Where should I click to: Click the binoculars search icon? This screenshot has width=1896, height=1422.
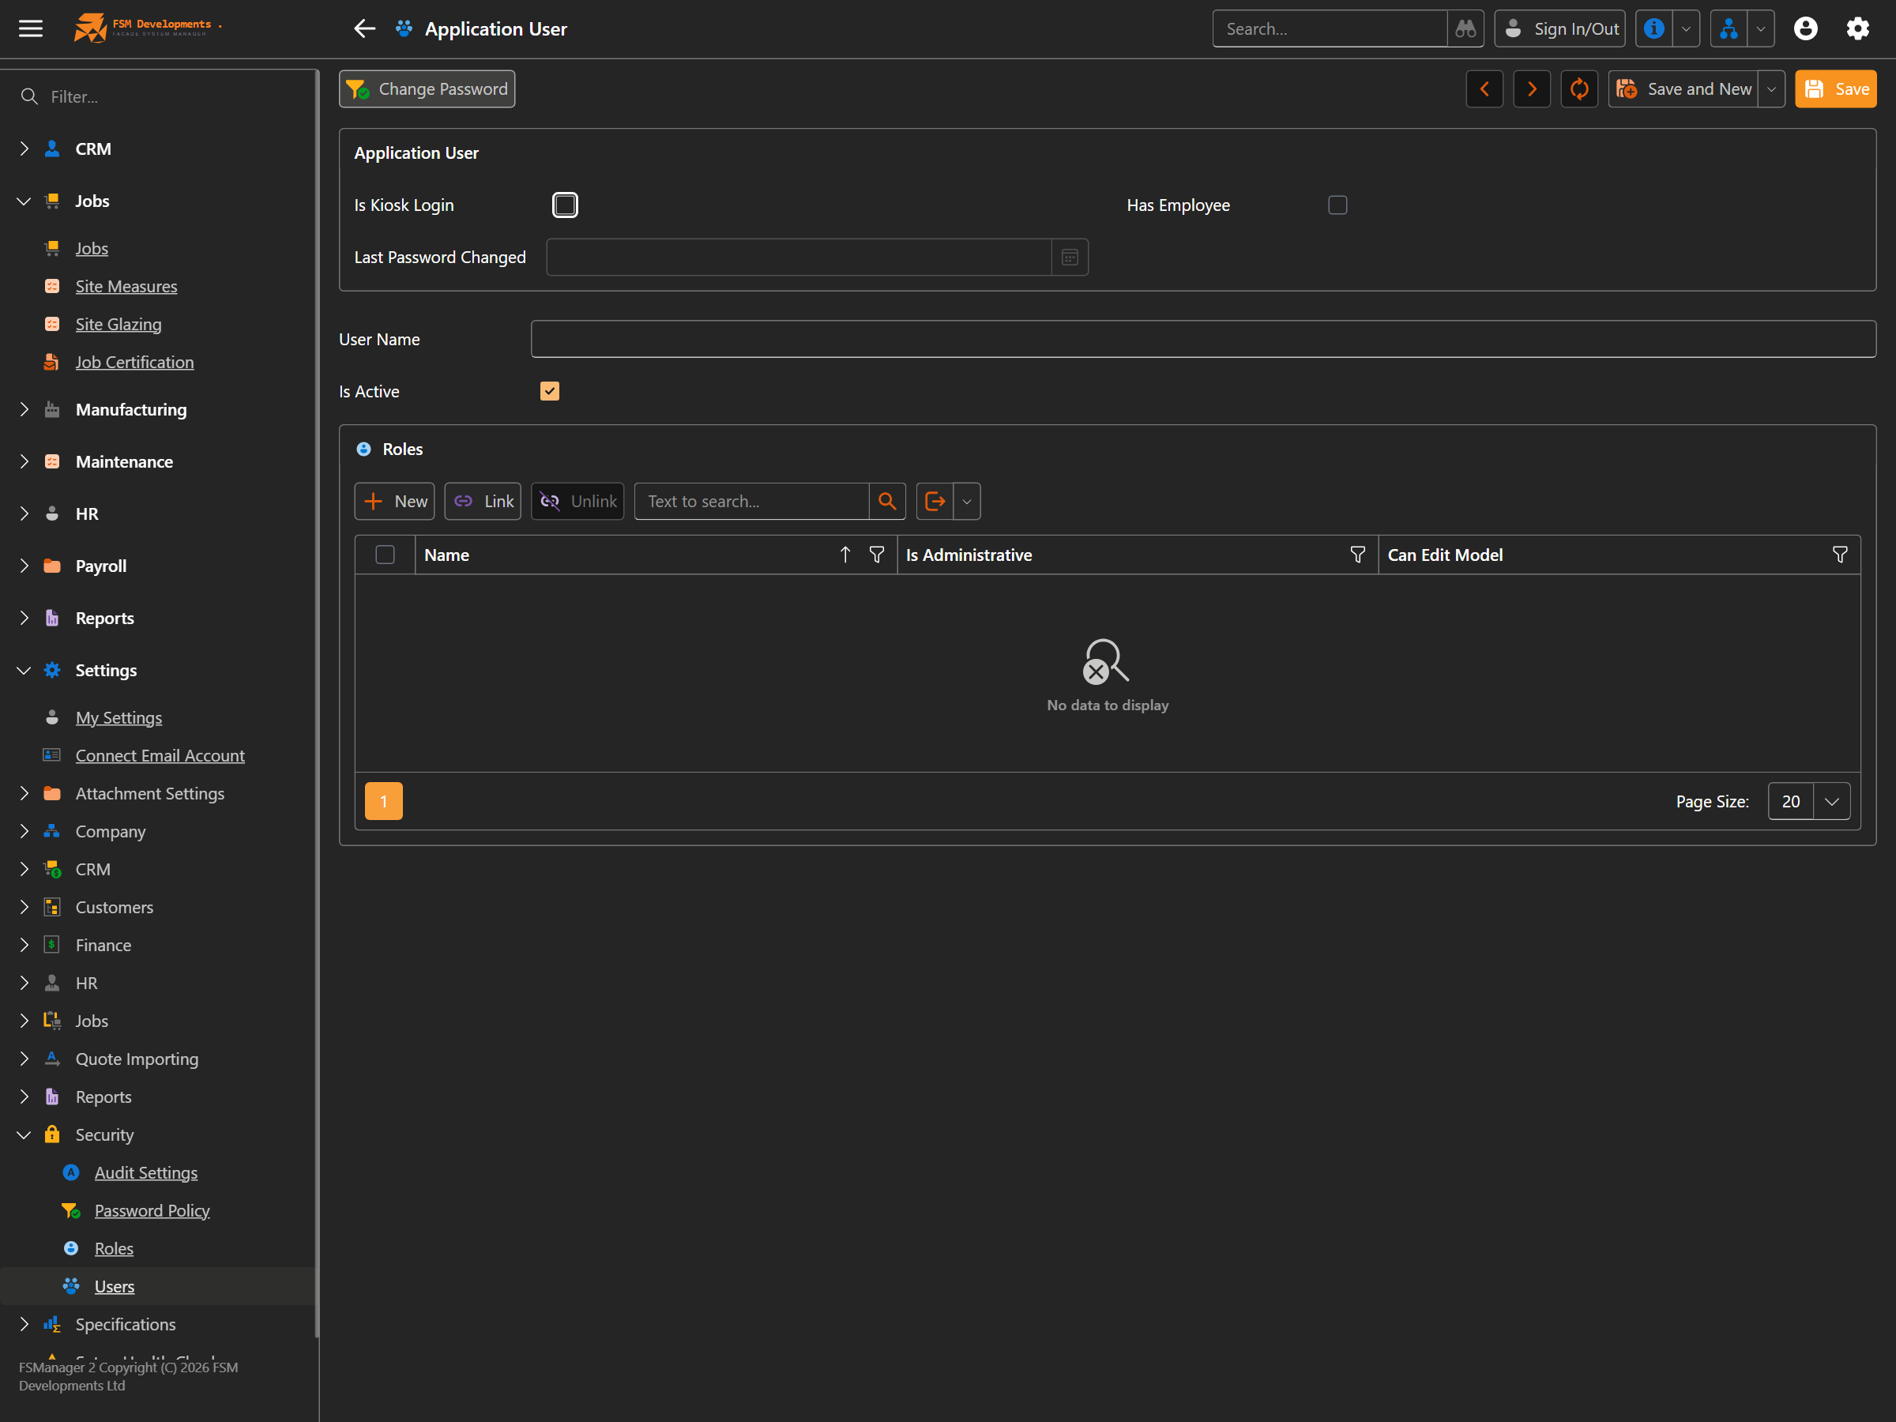[x=1465, y=28]
